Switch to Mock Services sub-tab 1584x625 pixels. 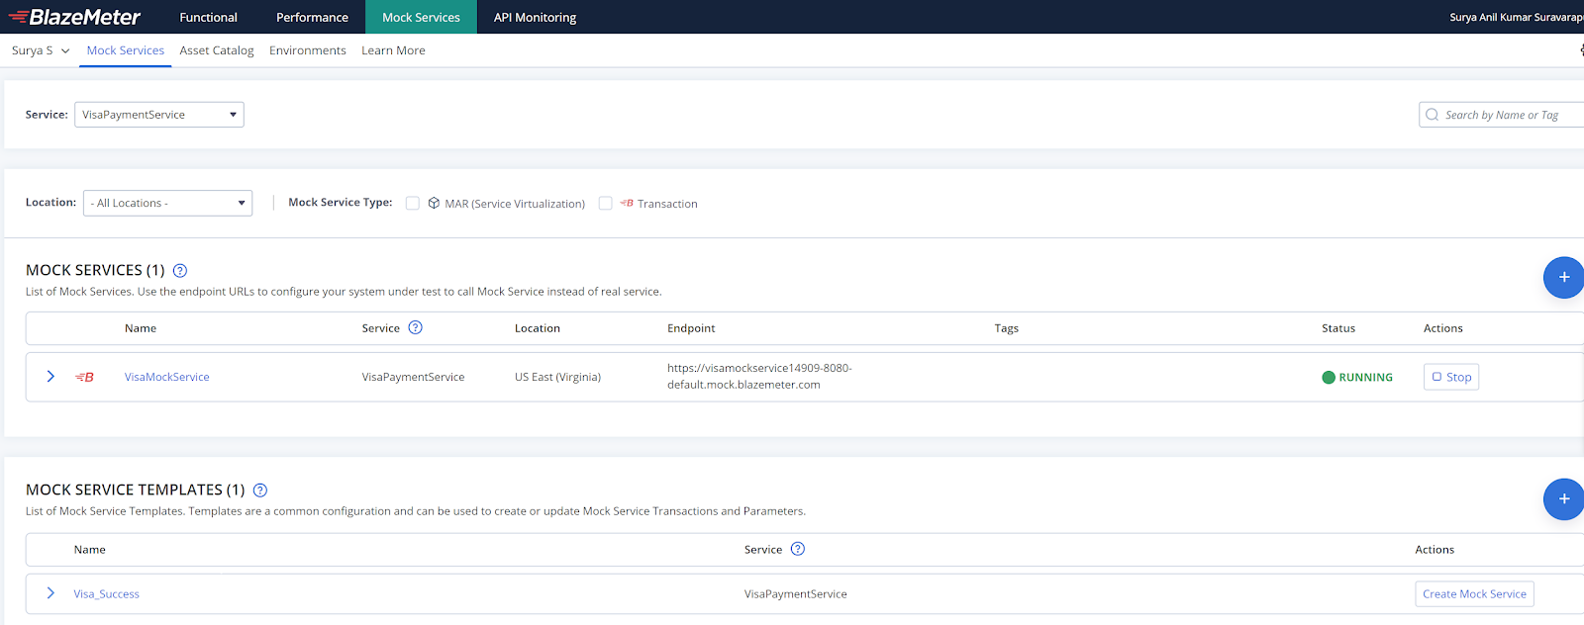point(125,50)
